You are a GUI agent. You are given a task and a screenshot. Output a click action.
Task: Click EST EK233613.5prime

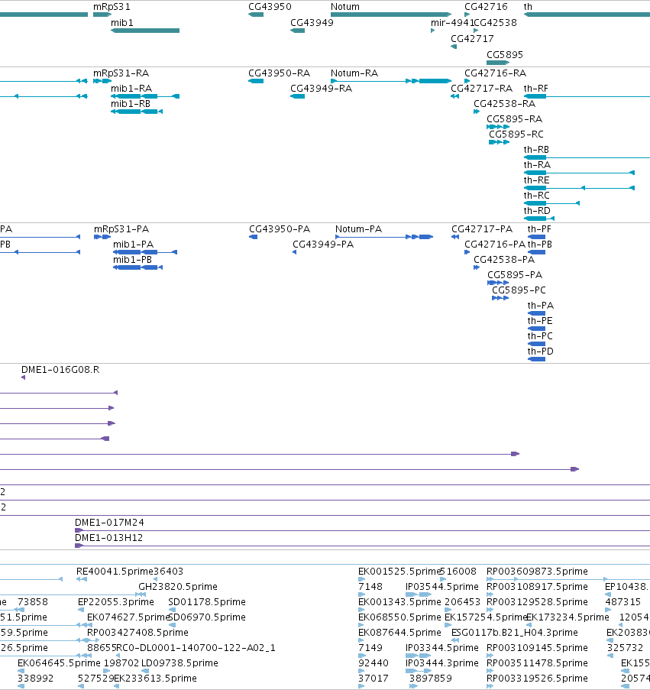click(x=117, y=686)
